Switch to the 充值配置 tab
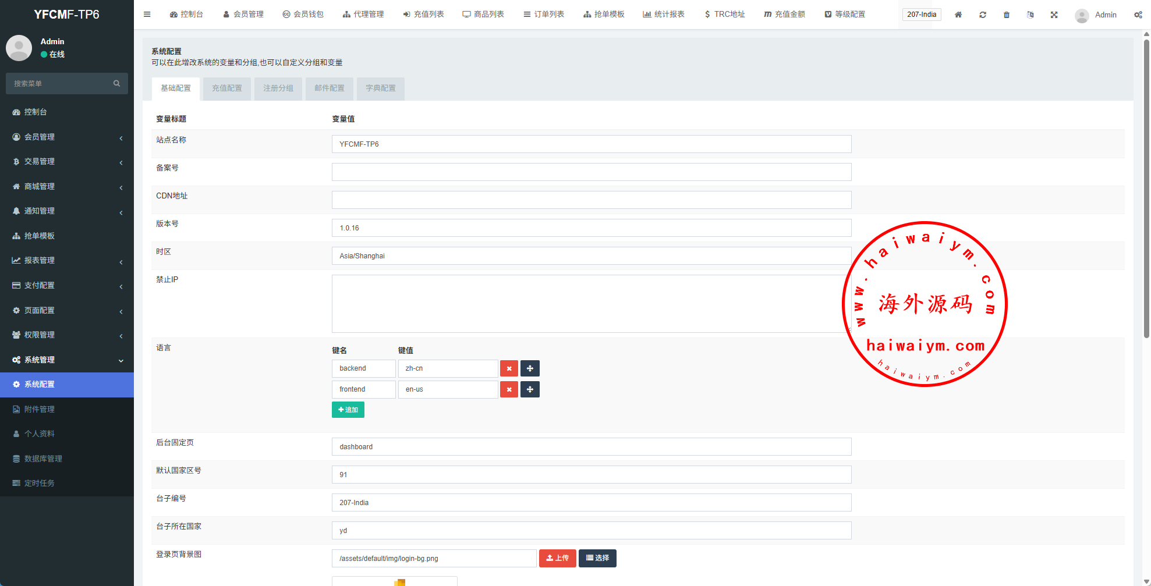Screen dimensions: 1151x586 (227, 88)
